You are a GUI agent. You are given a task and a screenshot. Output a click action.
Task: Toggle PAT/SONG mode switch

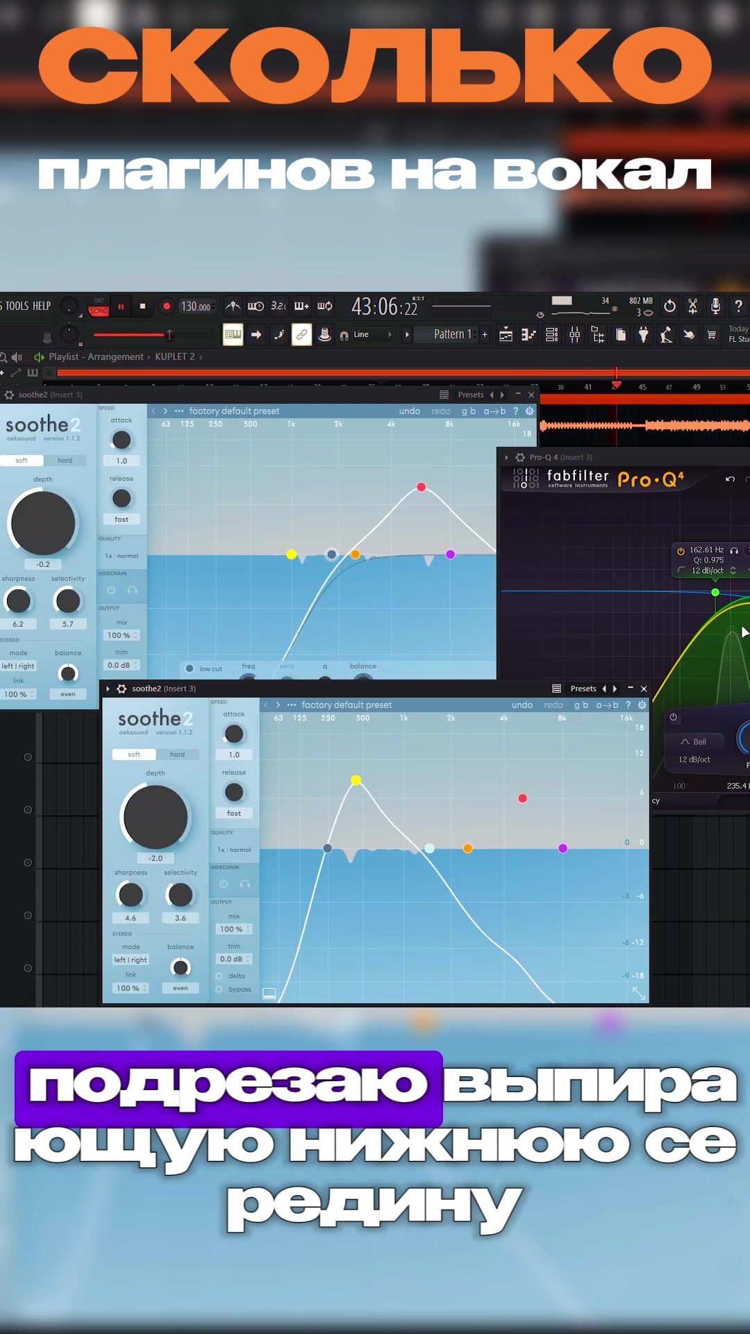[99, 306]
